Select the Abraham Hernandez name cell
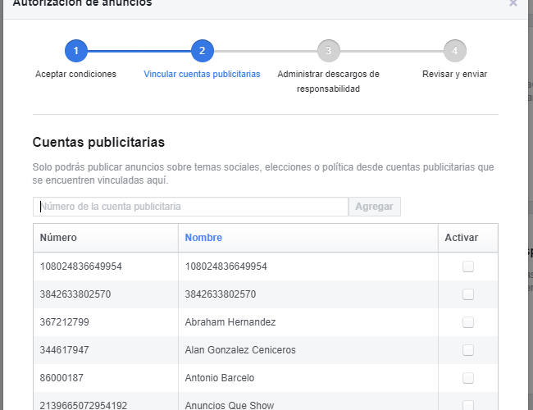Image resolution: width=533 pixels, height=410 pixels. (230, 322)
